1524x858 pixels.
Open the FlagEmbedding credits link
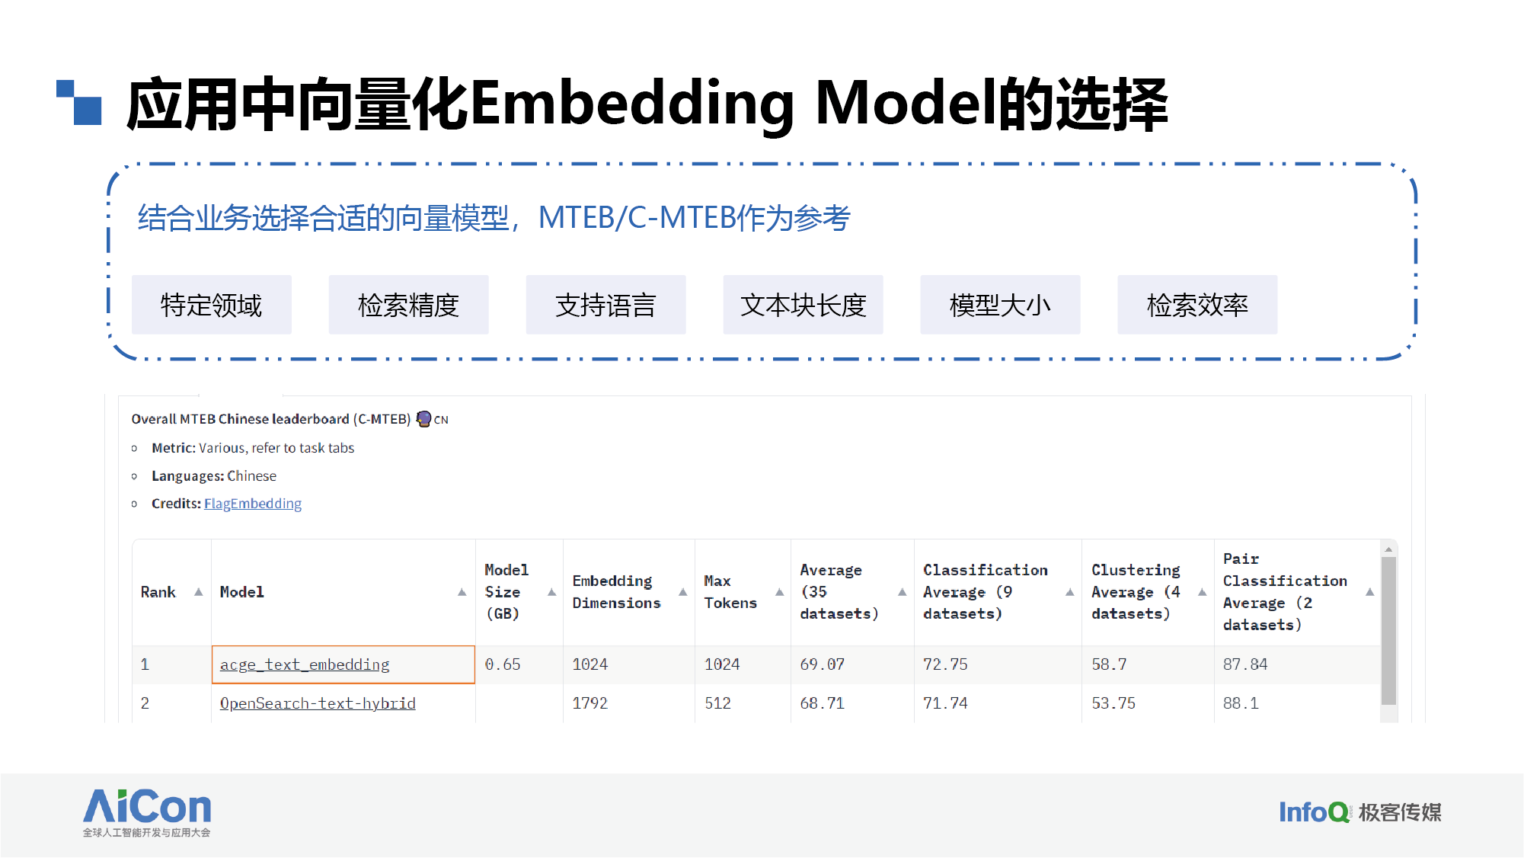pyautogui.click(x=252, y=504)
